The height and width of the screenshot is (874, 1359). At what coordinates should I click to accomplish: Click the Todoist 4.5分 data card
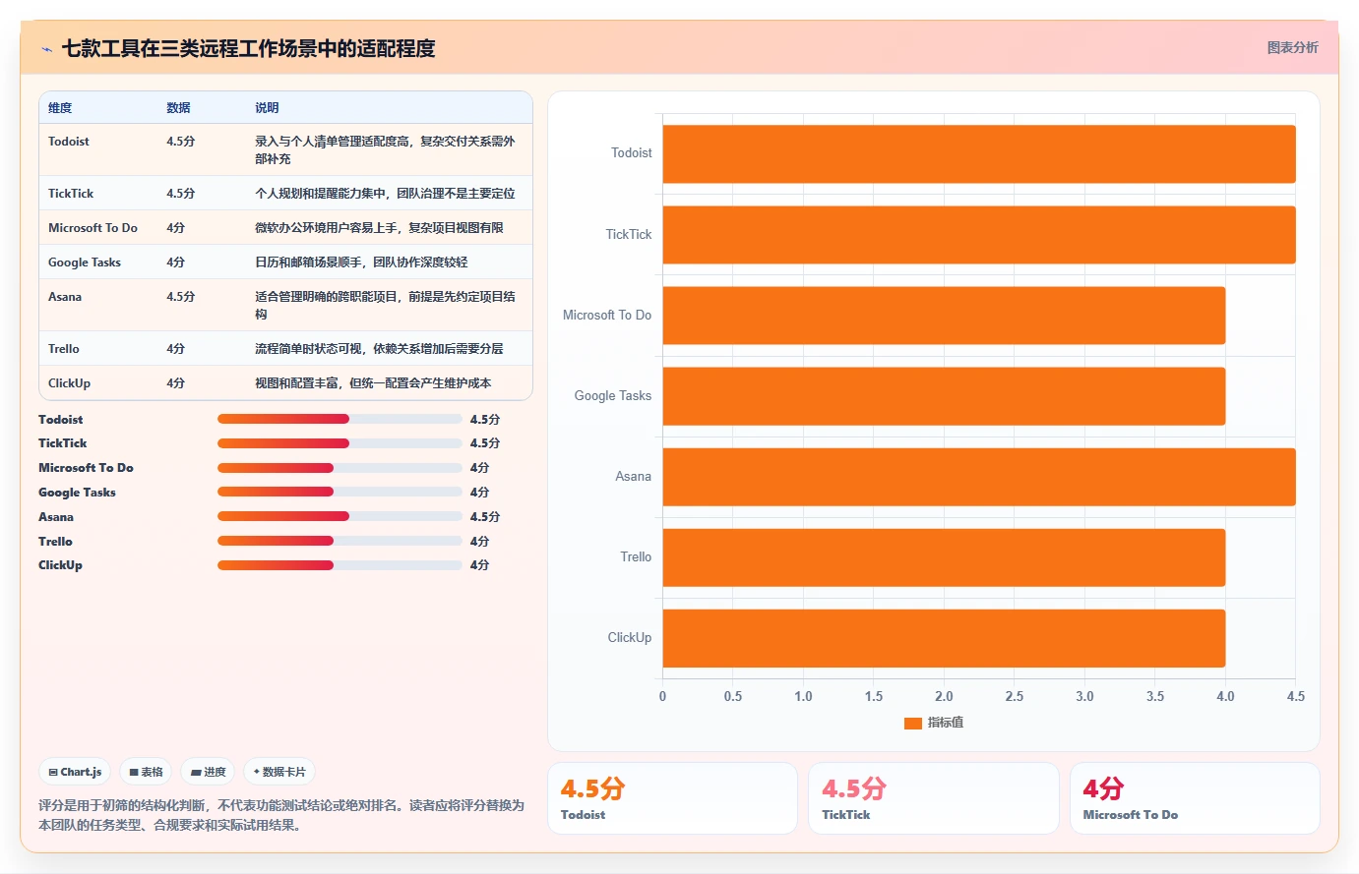pyautogui.click(x=672, y=798)
